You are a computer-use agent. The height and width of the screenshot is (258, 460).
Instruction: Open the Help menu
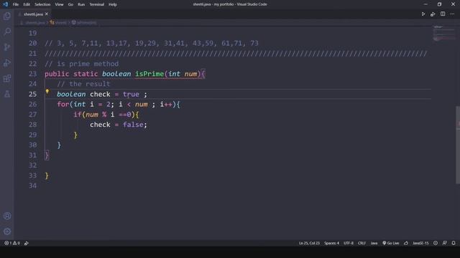click(x=113, y=4)
